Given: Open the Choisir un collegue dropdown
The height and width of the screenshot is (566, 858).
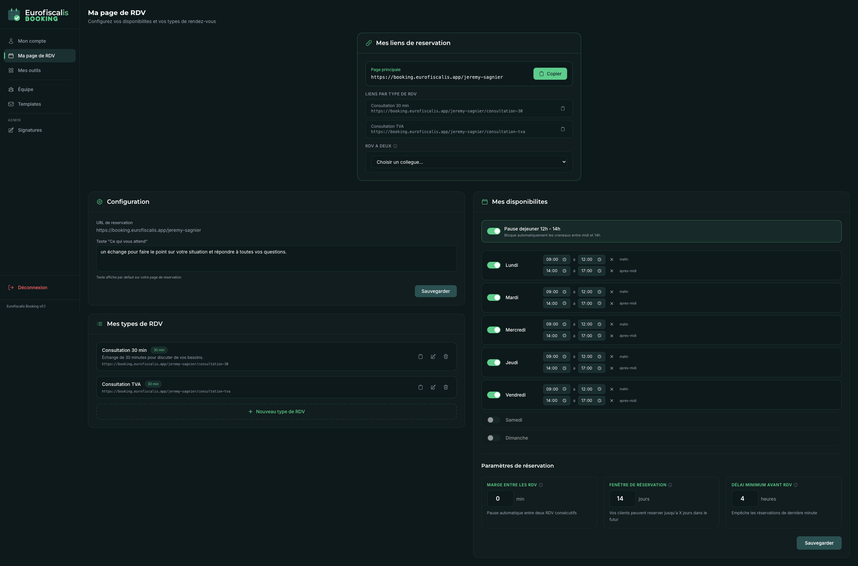Looking at the screenshot, I should 468,162.
